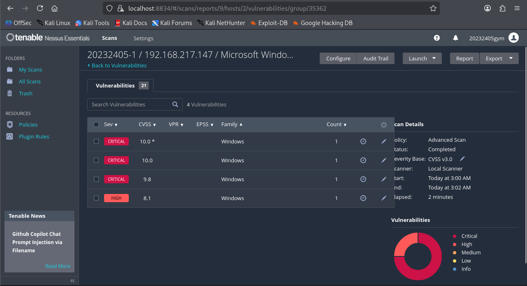Edit the 9.8 row with its pencil icon
This screenshot has height=286, width=527.
click(x=384, y=179)
